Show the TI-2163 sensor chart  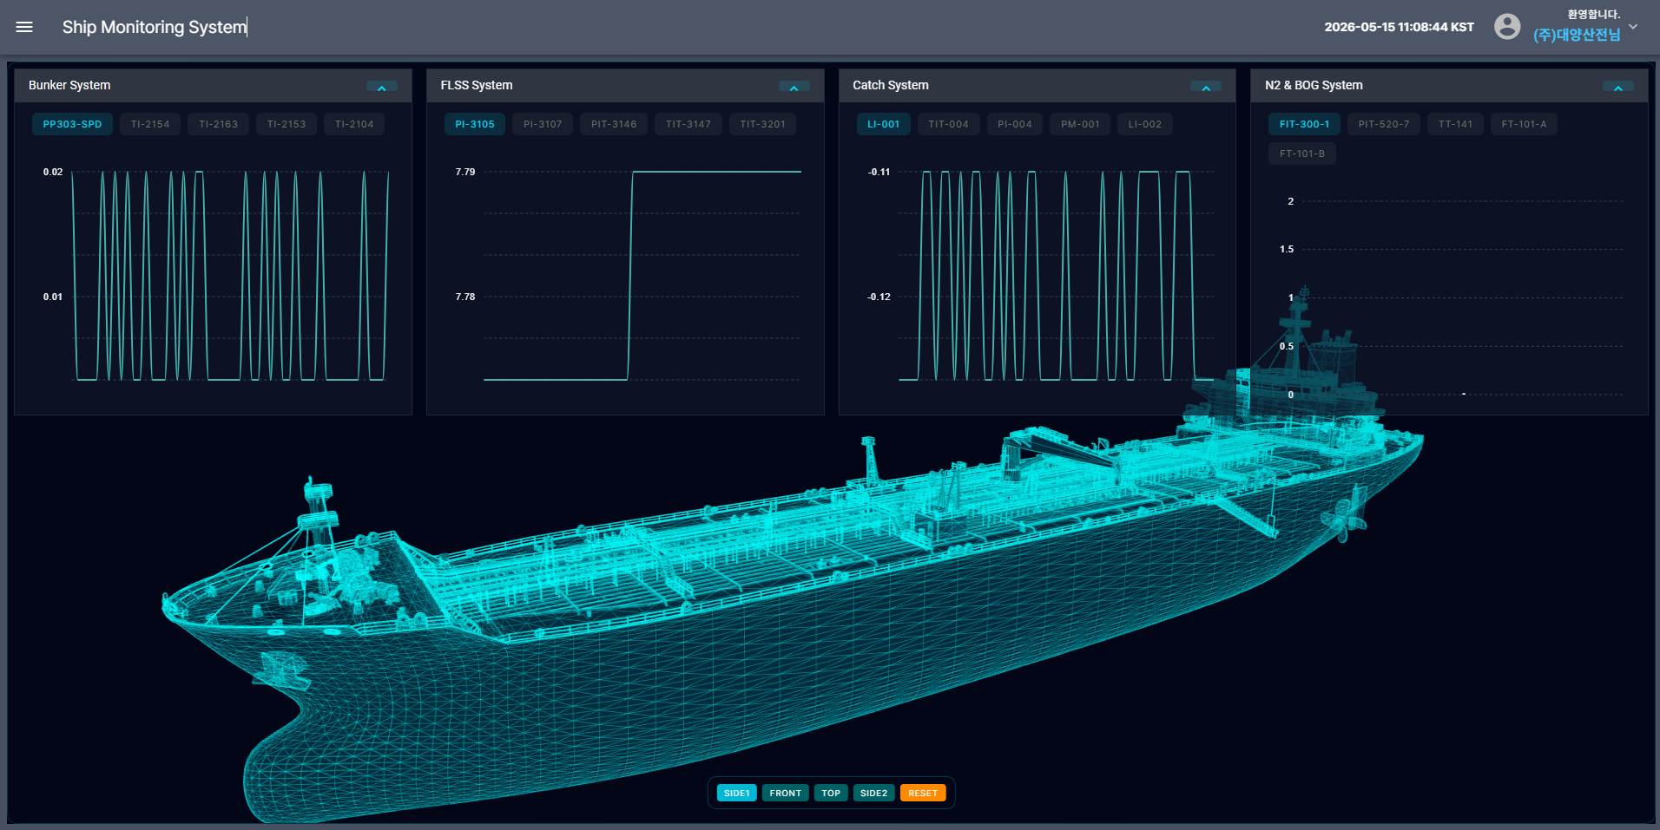coord(219,124)
